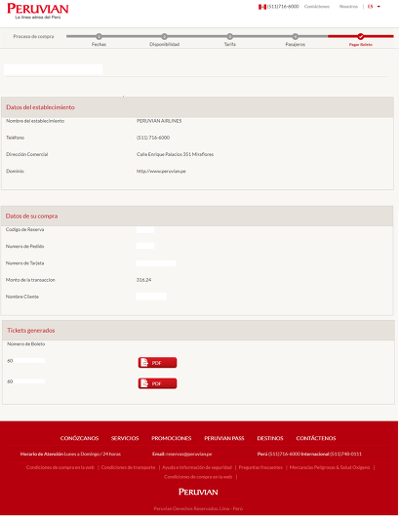
Task: Click the Datos del establecimiento heading
Action: pos(40,107)
